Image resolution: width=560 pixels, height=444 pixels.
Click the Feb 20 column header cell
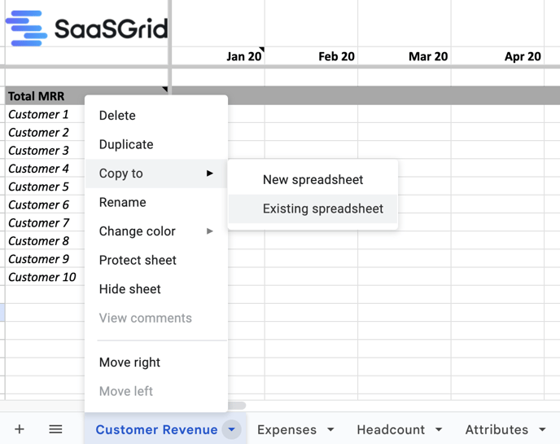[336, 56]
